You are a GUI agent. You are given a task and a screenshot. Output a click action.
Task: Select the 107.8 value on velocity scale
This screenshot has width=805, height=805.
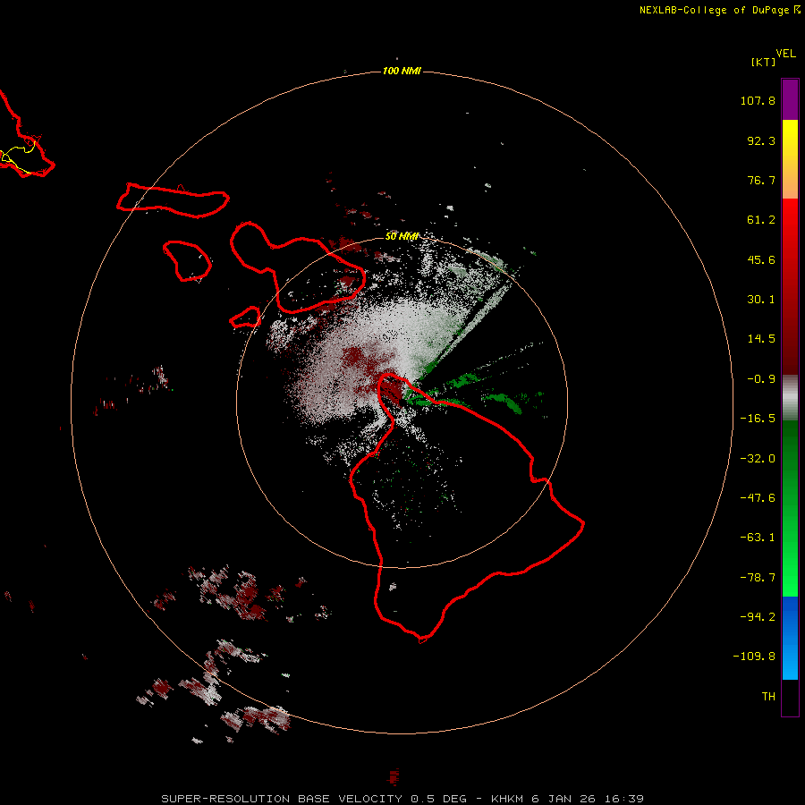(758, 100)
